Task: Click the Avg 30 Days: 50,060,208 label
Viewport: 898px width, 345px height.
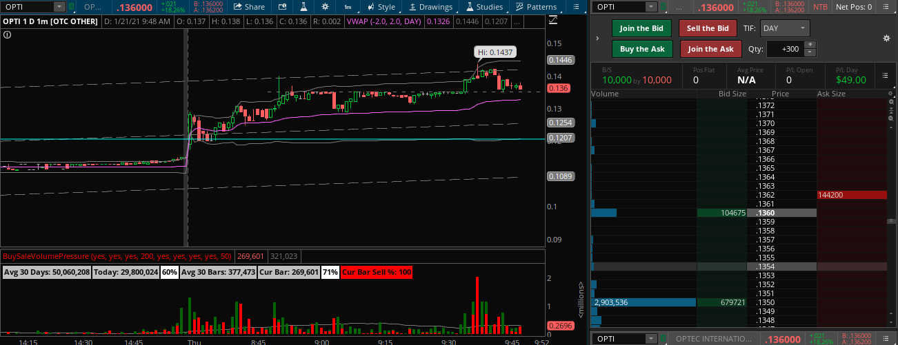Action: pyautogui.click(x=47, y=272)
